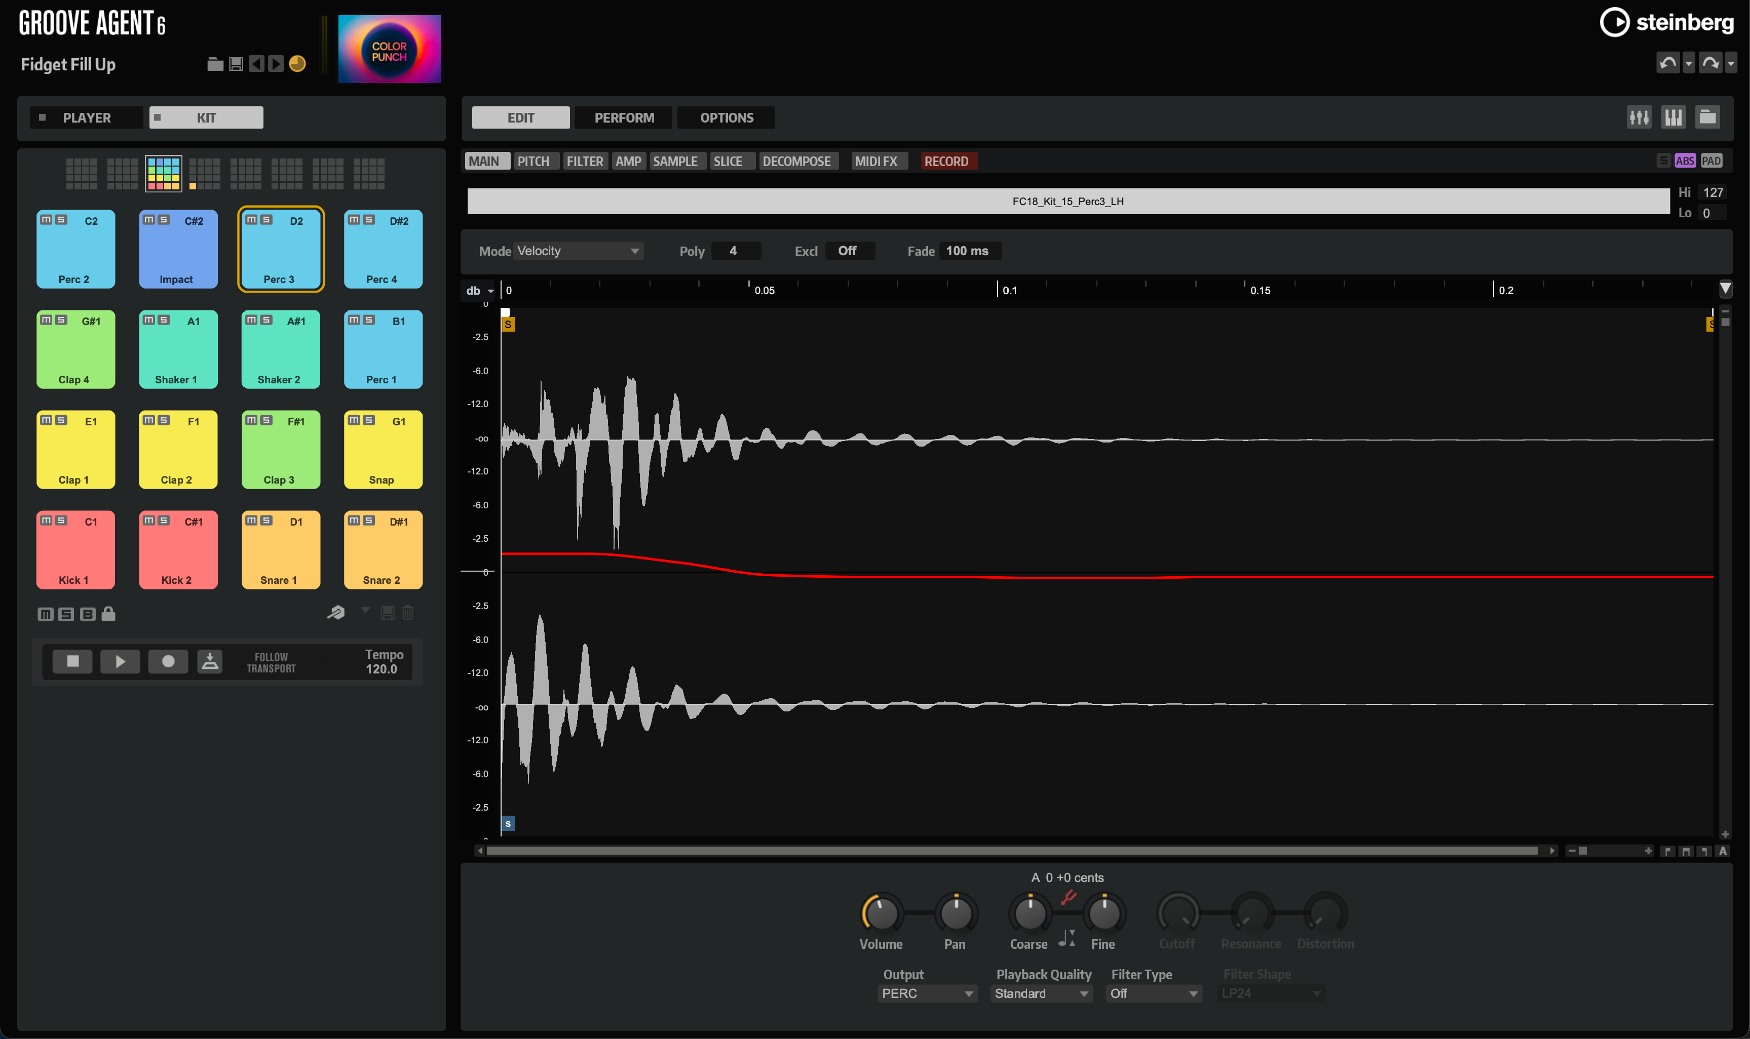
Task: Click the yellow sample start S marker
Action: coord(508,324)
